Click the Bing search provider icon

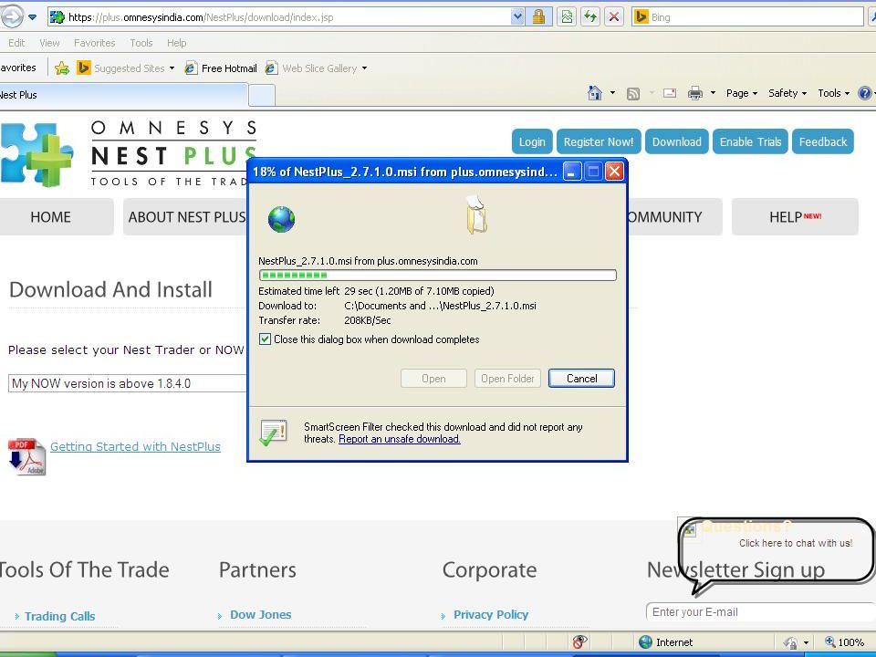(641, 16)
